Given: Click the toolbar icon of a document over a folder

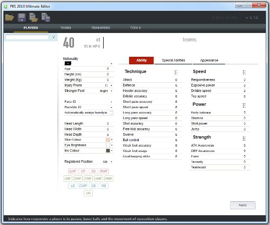Looking at the screenshot, I should [33, 17].
